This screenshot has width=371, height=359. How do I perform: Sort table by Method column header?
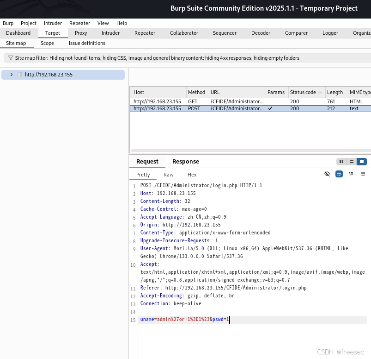197,92
